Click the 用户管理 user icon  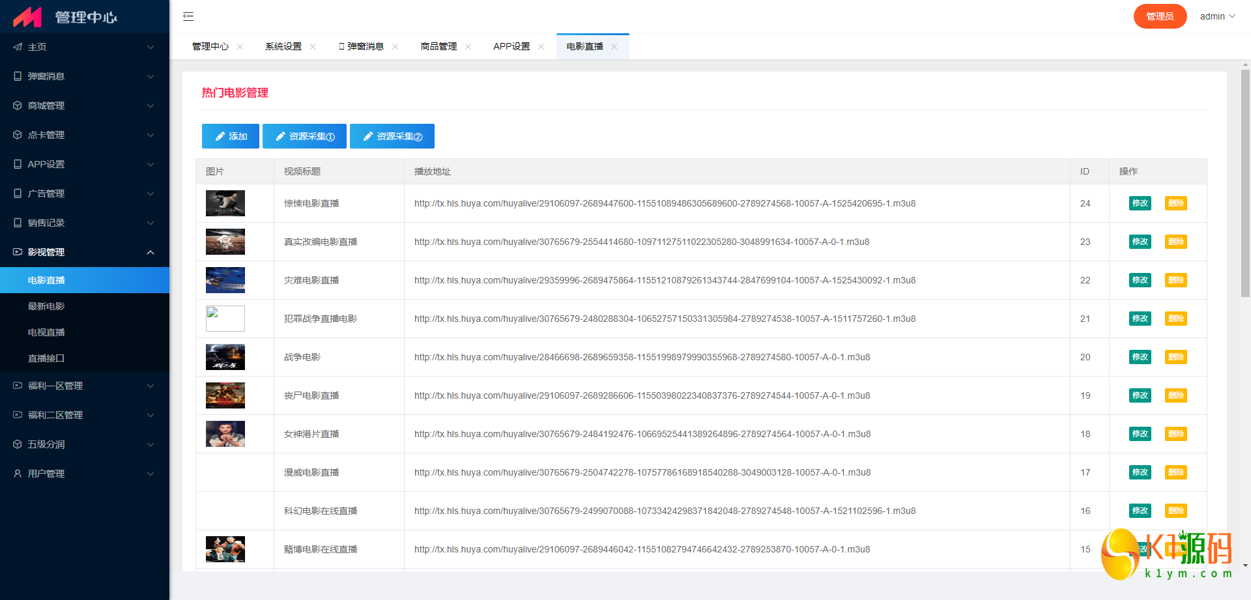pyautogui.click(x=18, y=474)
